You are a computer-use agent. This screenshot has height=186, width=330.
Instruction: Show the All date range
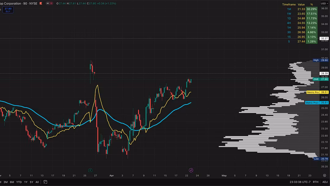pos(37,182)
